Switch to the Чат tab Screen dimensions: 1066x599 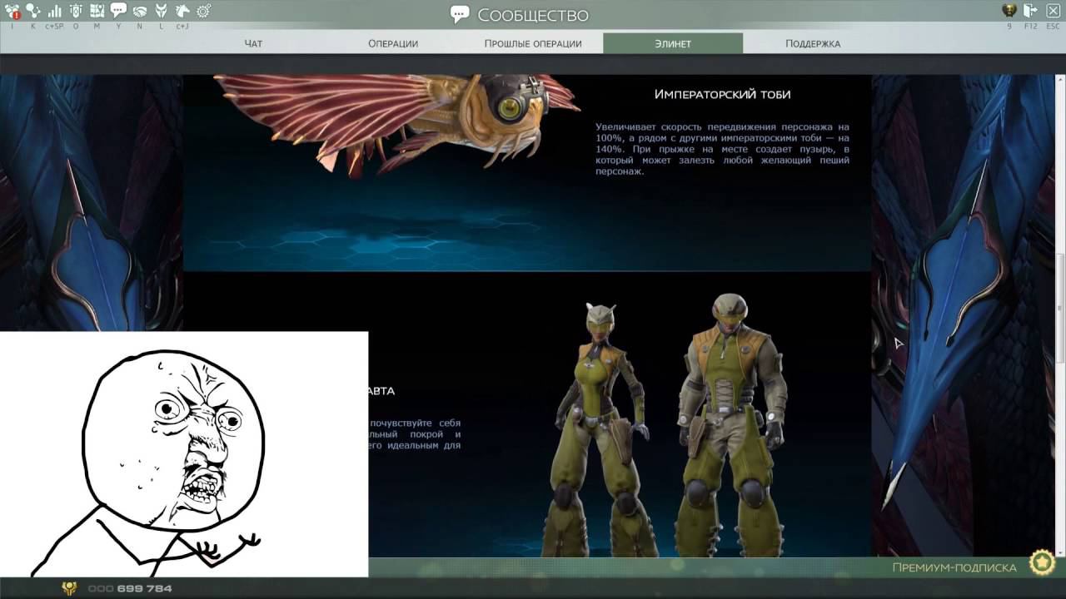click(x=253, y=43)
